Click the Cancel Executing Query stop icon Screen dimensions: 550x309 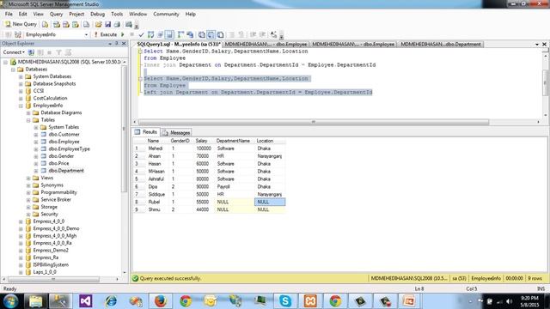click(x=131, y=34)
